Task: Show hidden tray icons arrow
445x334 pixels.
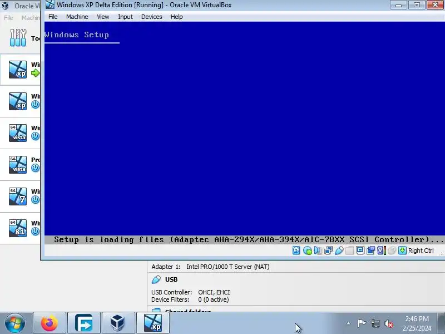Action: coord(349,323)
